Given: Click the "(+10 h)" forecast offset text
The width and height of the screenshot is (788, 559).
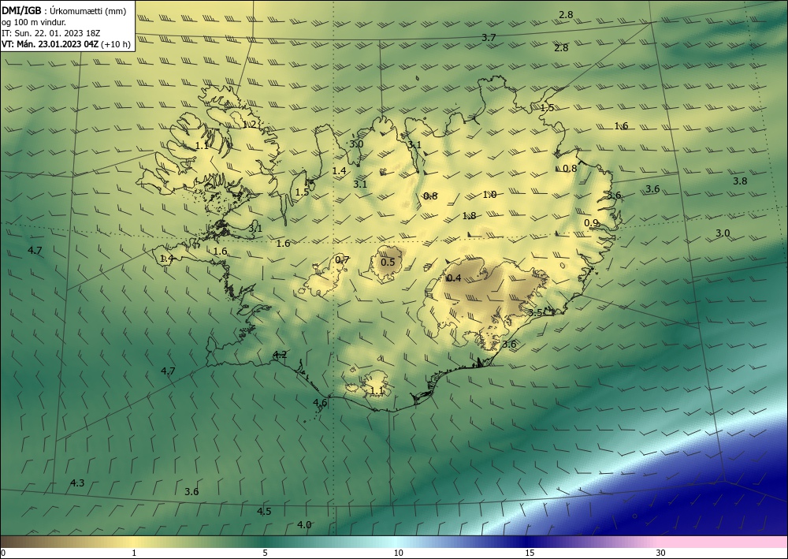Looking at the screenshot, I should coord(116,44).
